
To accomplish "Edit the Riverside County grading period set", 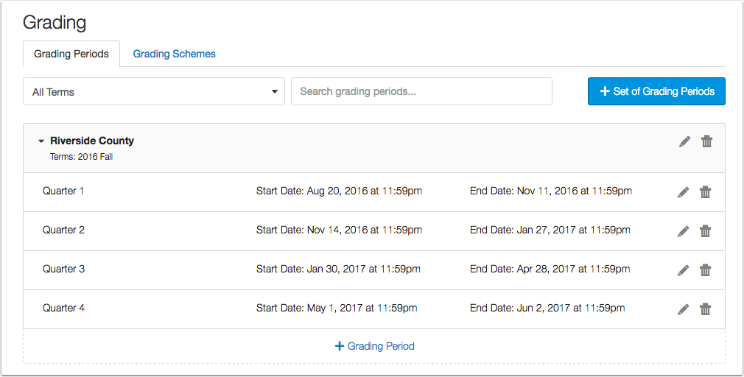I will point(685,141).
